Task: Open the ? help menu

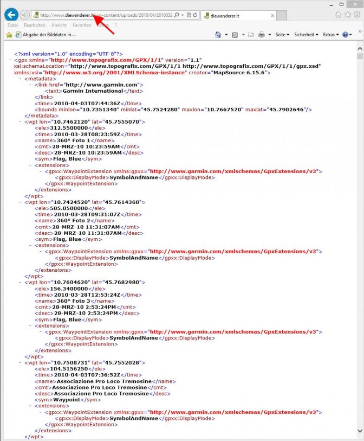Action: click(116, 25)
